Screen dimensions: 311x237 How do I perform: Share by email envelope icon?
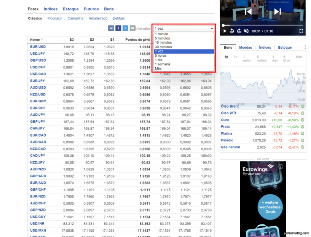[132, 28]
